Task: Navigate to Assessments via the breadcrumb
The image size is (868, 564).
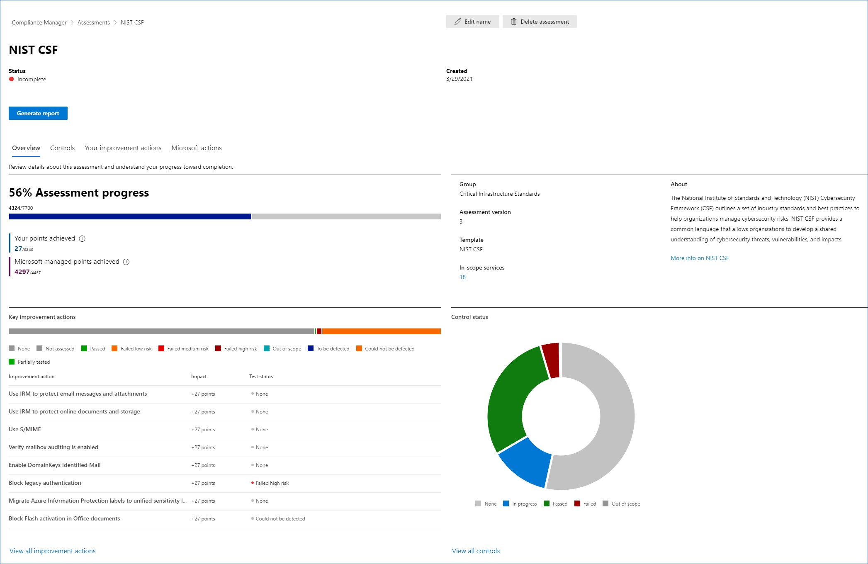Action: (x=93, y=22)
